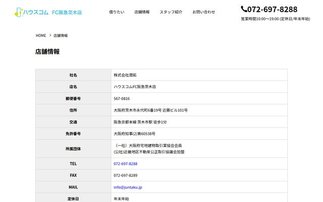Open the スタッフ紹介 navigation item

(171, 12)
